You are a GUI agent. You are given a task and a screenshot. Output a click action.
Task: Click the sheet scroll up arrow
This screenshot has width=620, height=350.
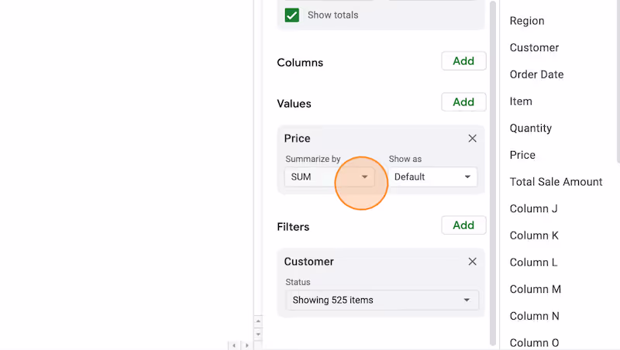click(x=258, y=321)
